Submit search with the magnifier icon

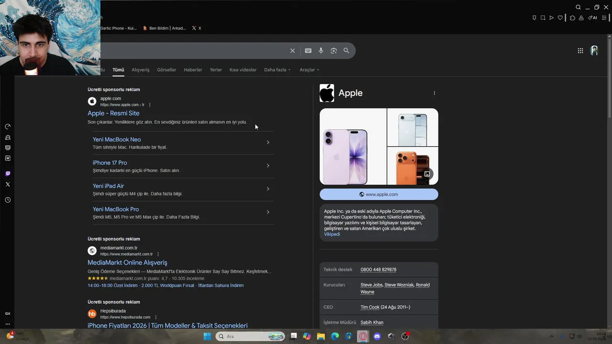[x=346, y=51]
